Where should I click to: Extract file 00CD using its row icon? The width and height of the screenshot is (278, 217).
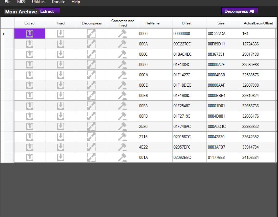30,85
